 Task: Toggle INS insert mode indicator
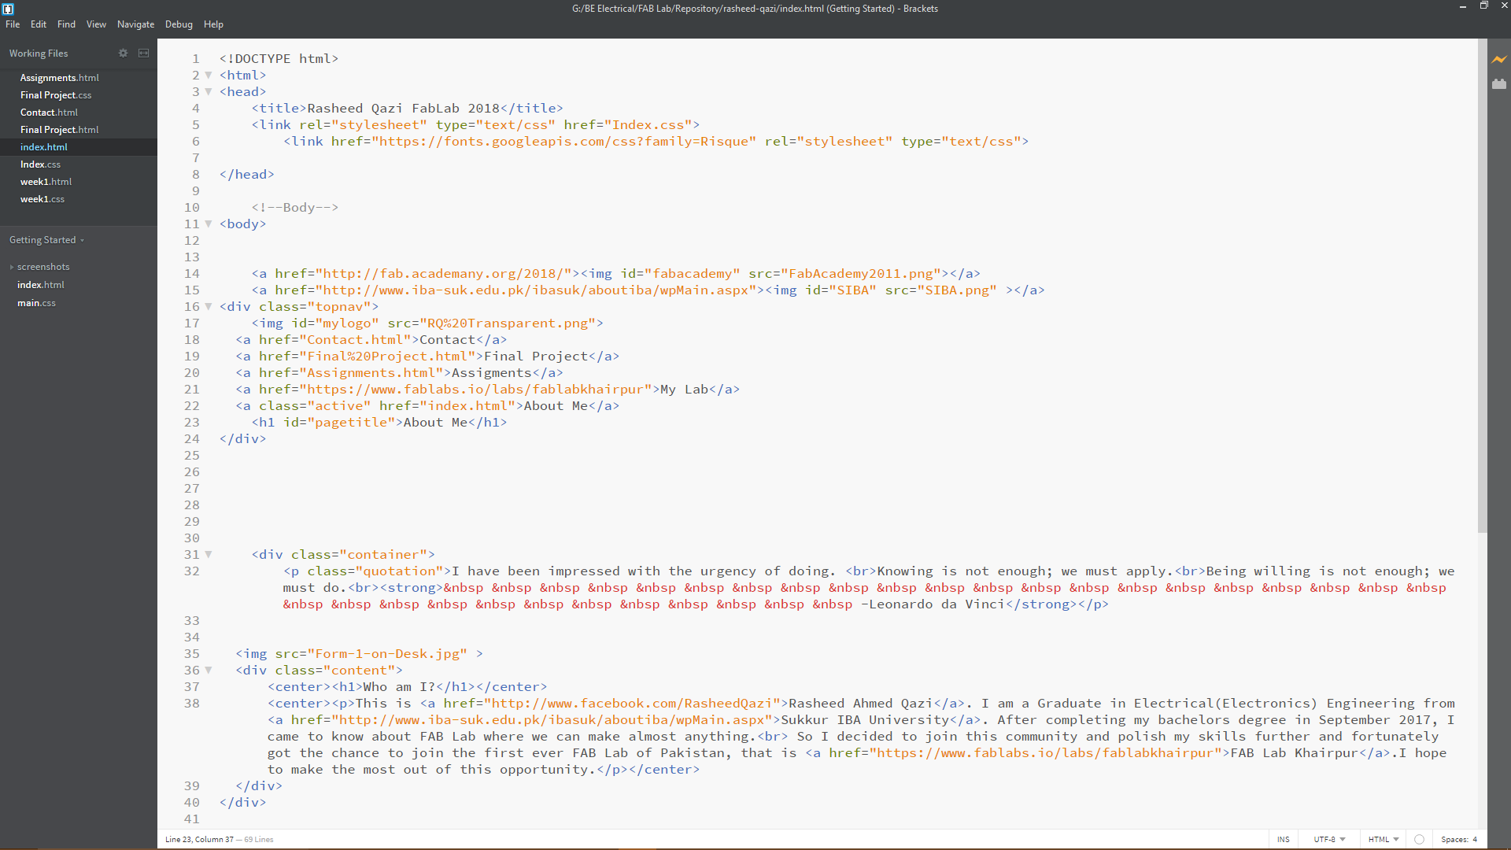point(1283,839)
